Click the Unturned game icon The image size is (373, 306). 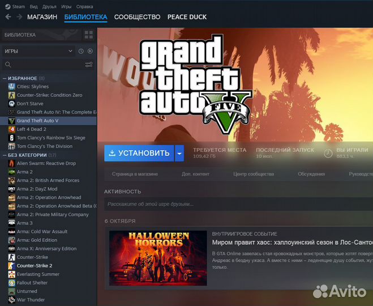[x=11, y=291]
